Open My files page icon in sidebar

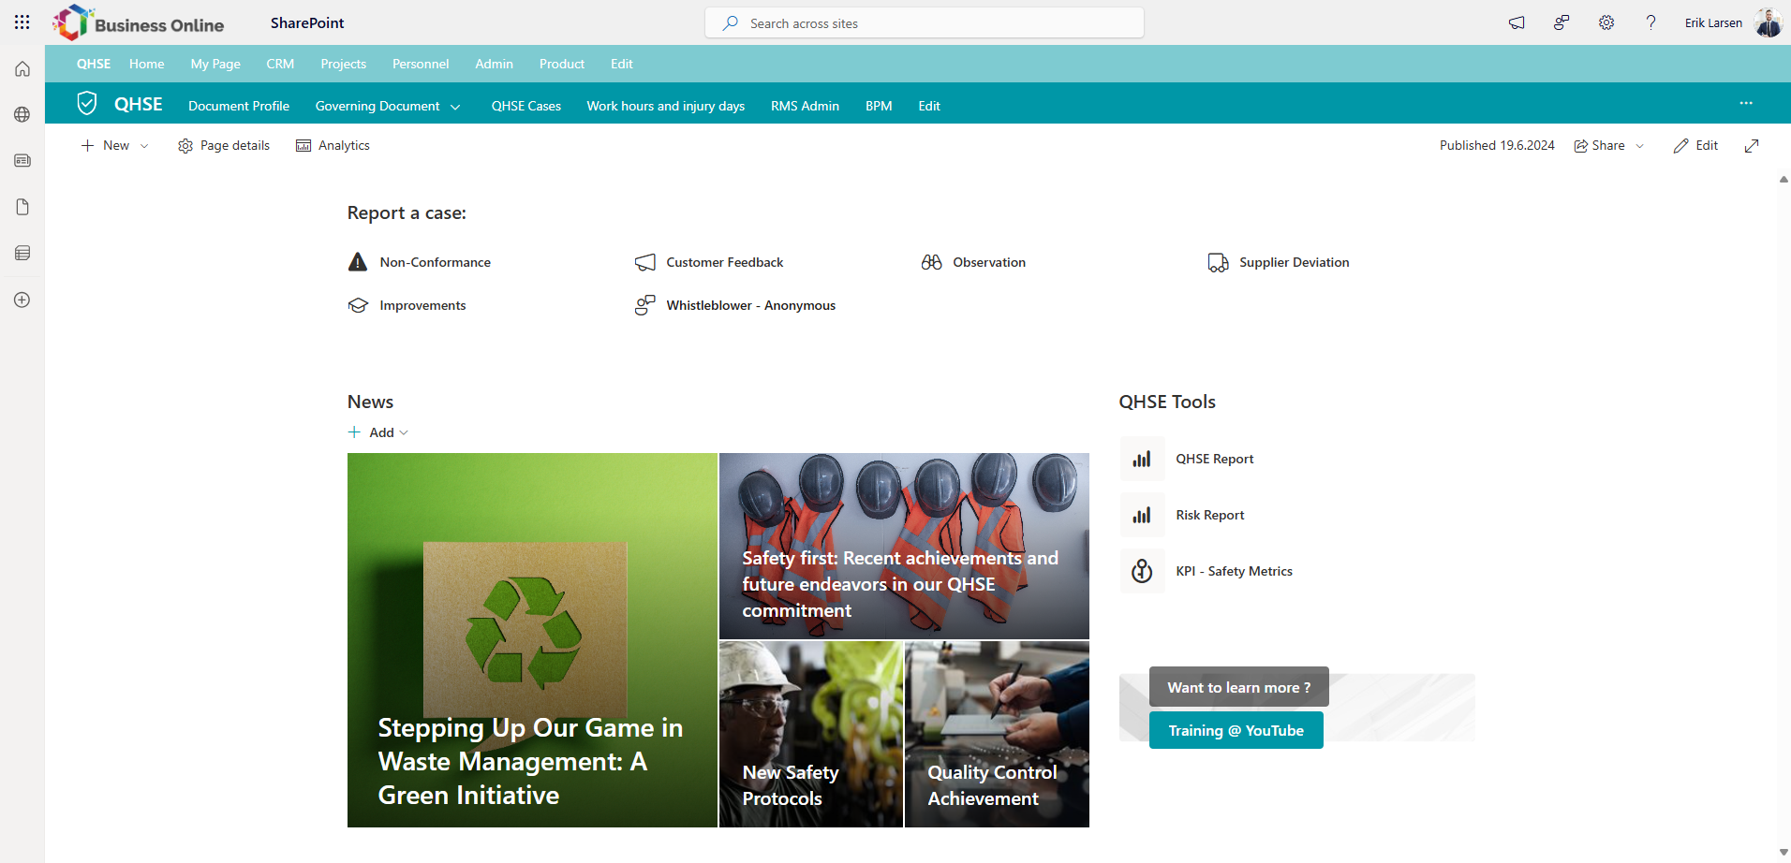click(22, 207)
